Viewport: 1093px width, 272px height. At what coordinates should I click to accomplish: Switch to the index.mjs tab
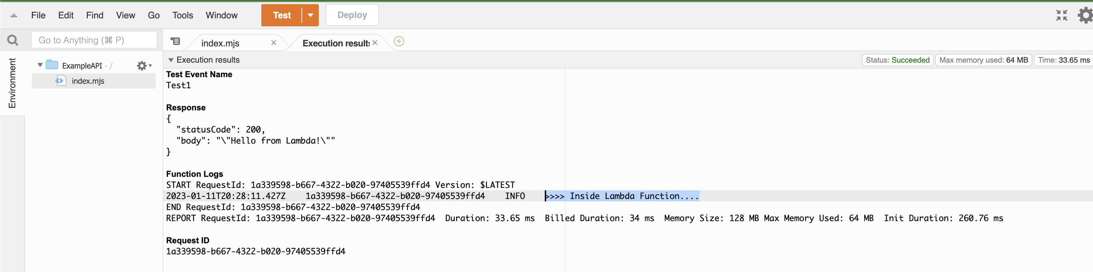(220, 43)
